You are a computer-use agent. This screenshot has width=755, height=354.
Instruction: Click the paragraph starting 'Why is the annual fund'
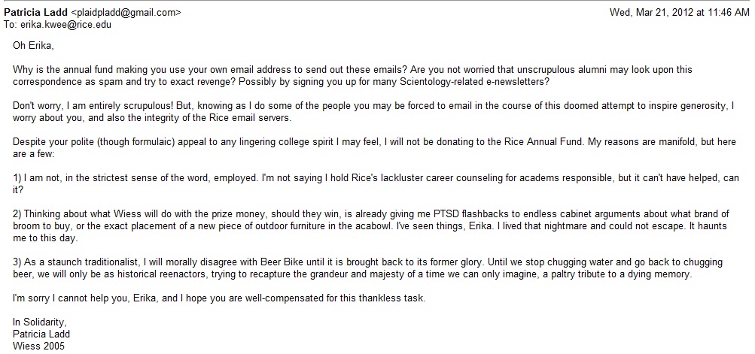tap(352, 75)
